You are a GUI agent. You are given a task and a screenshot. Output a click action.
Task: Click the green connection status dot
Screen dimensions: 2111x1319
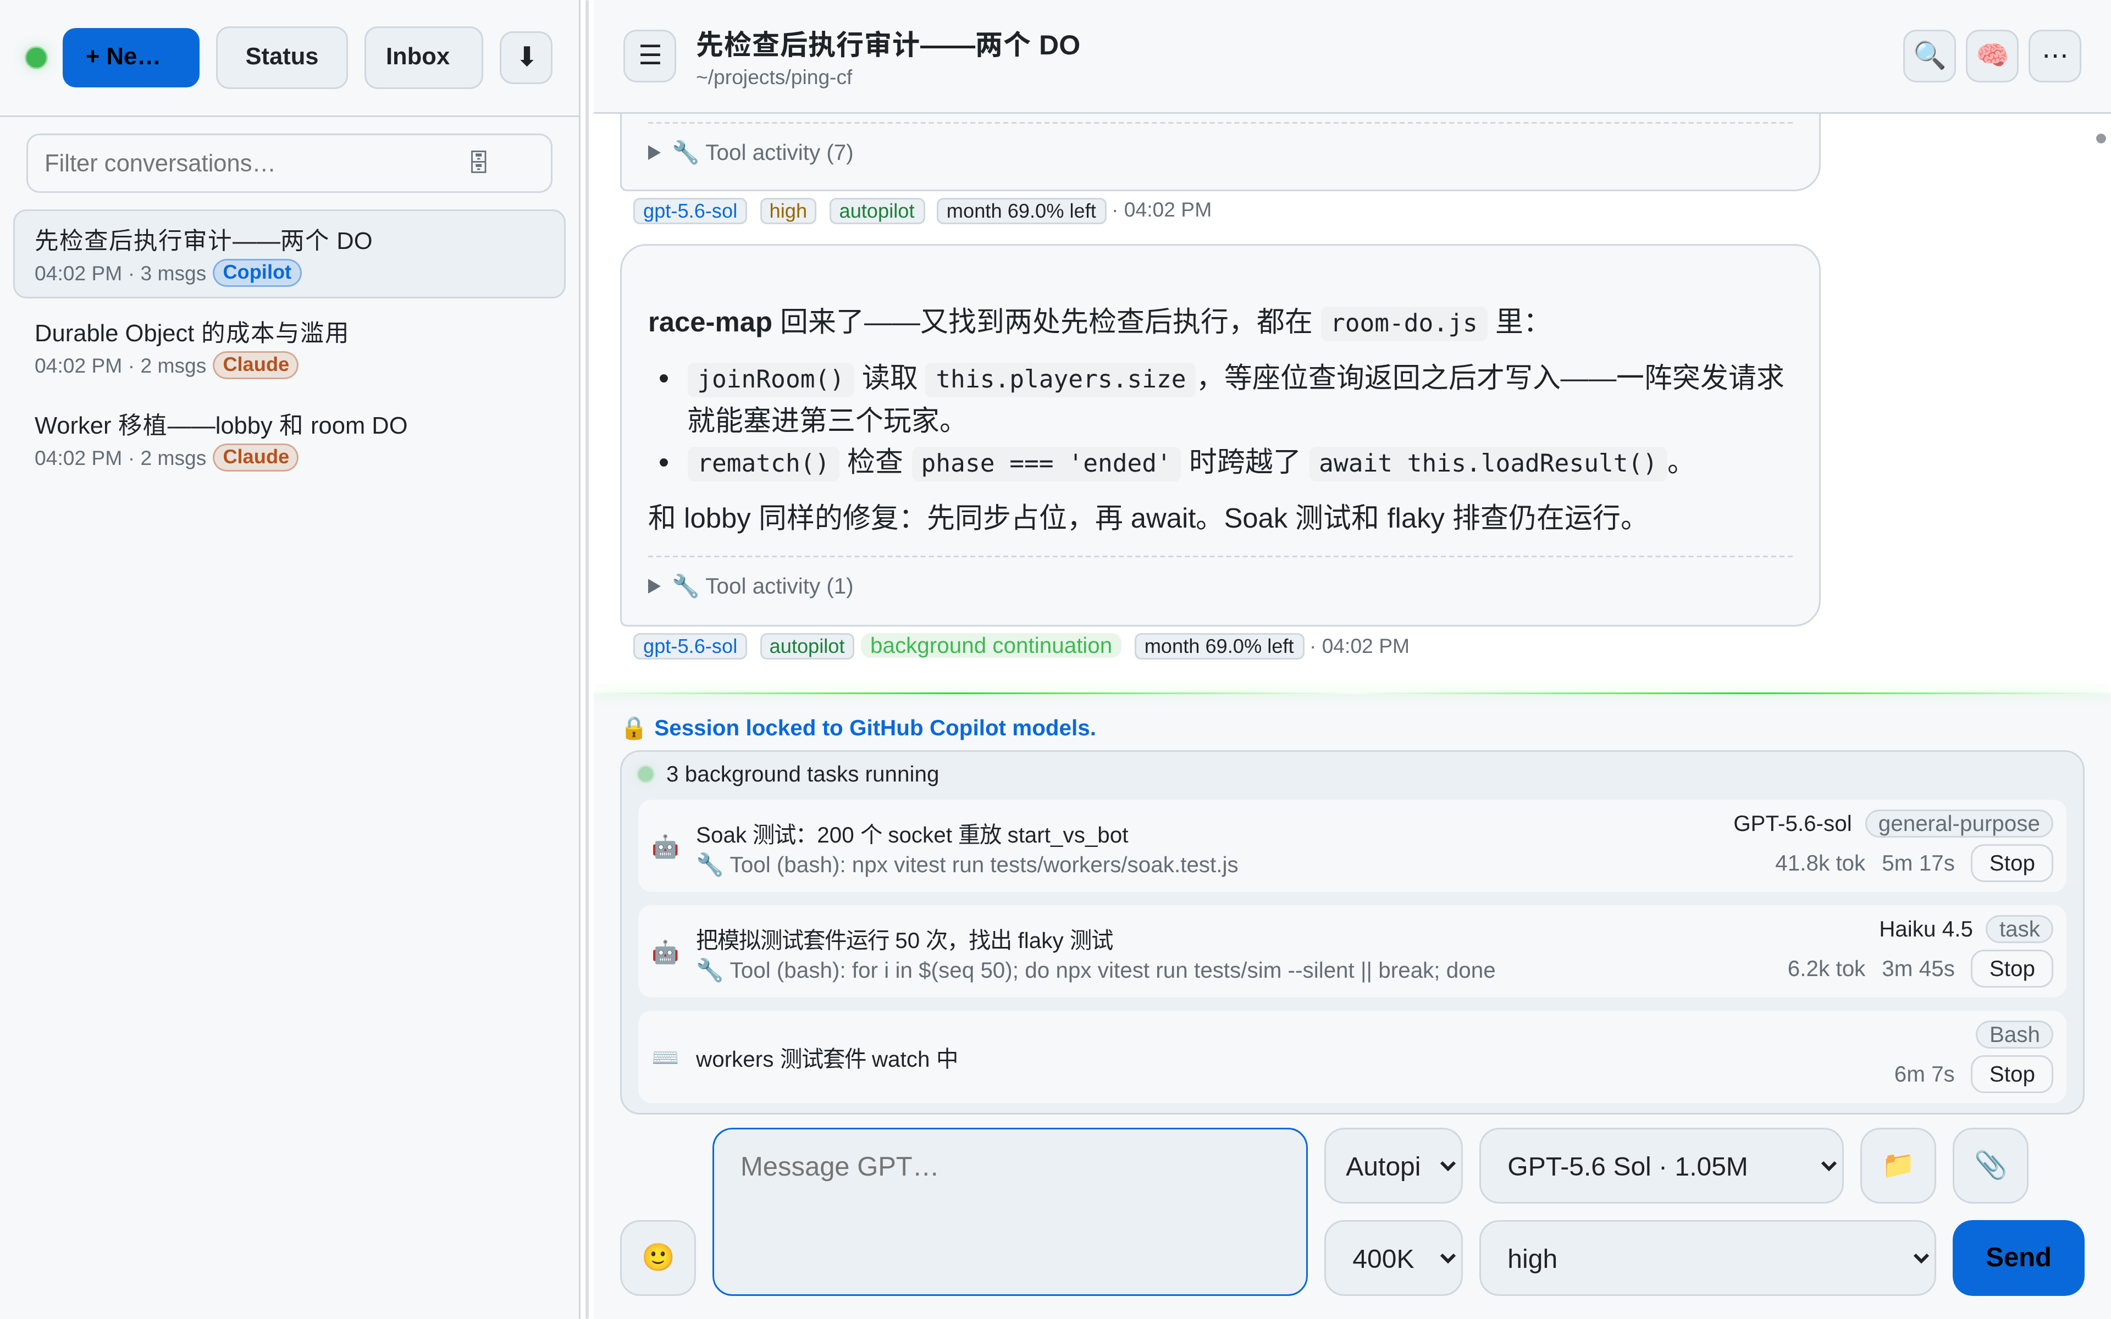(37, 58)
